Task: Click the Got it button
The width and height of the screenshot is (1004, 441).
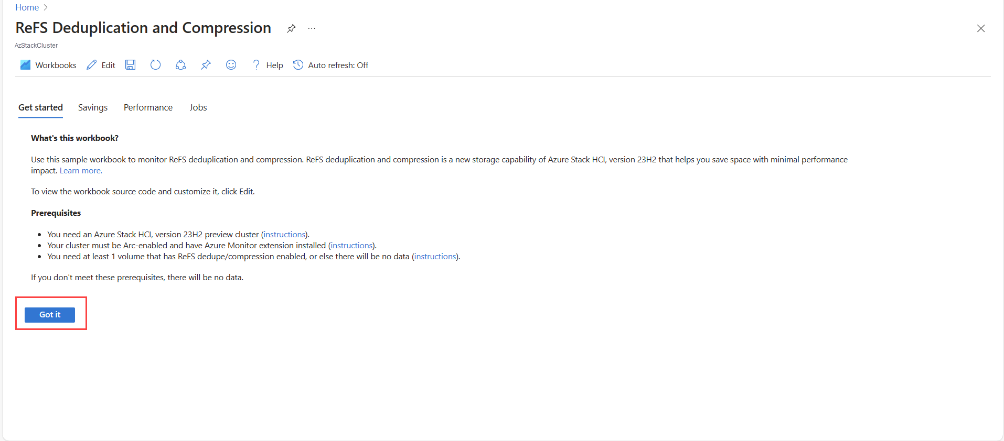Action: (x=50, y=315)
